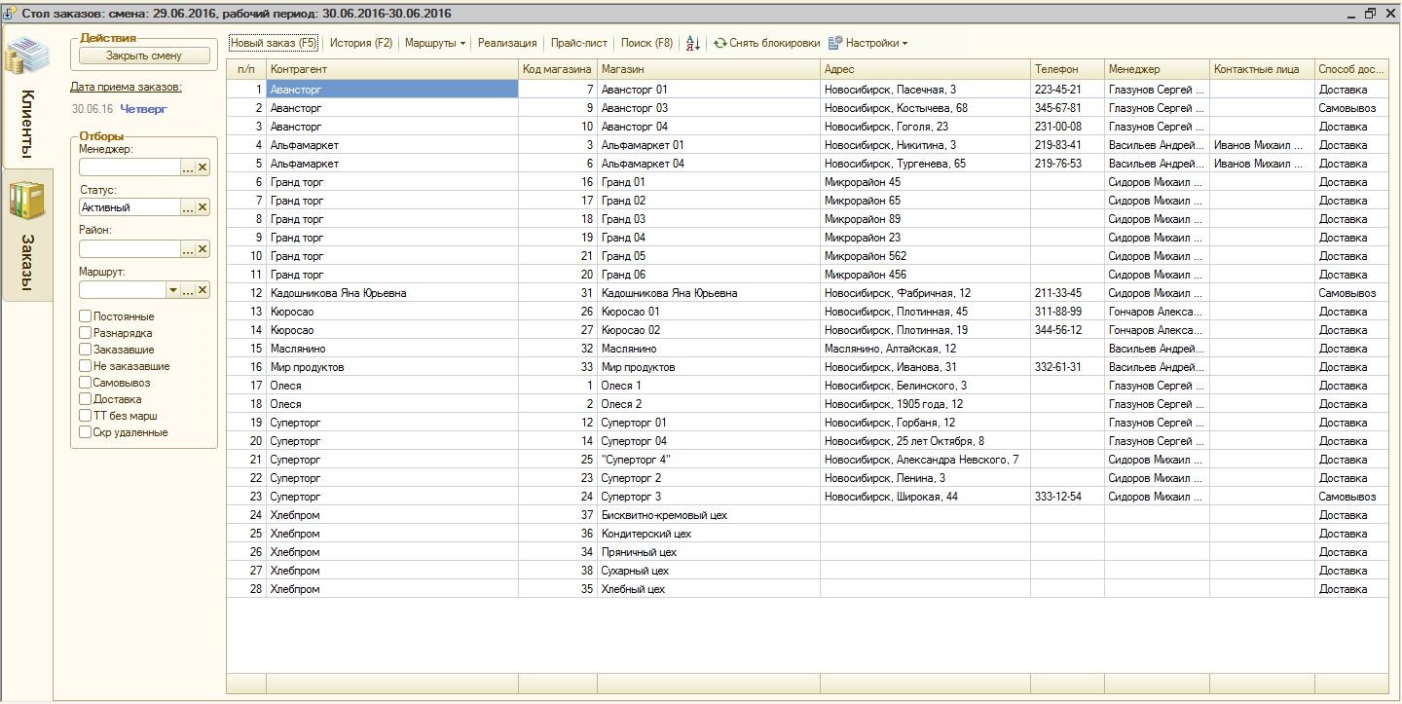This screenshot has height=704, width=1402.
Task: Click Новый заказ (F5) in toolbar
Action: click(x=274, y=44)
